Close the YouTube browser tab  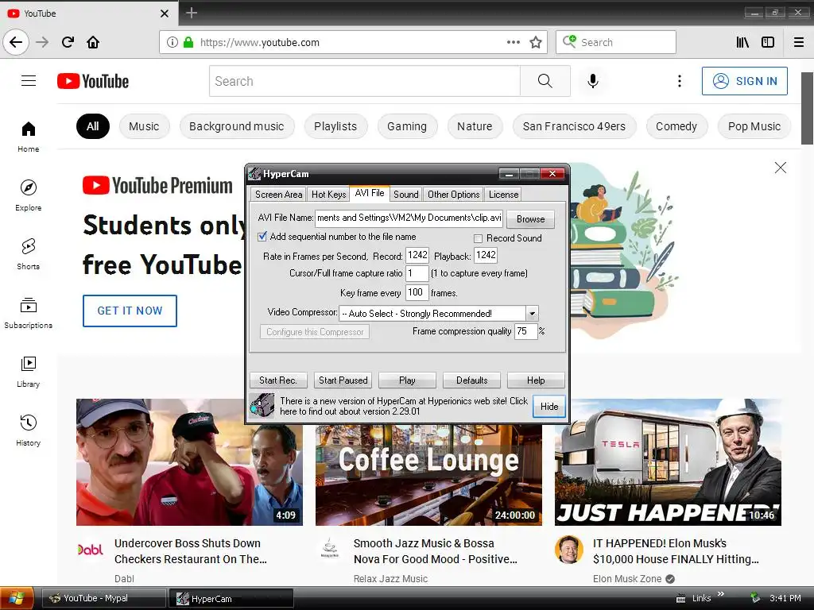tap(165, 14)
